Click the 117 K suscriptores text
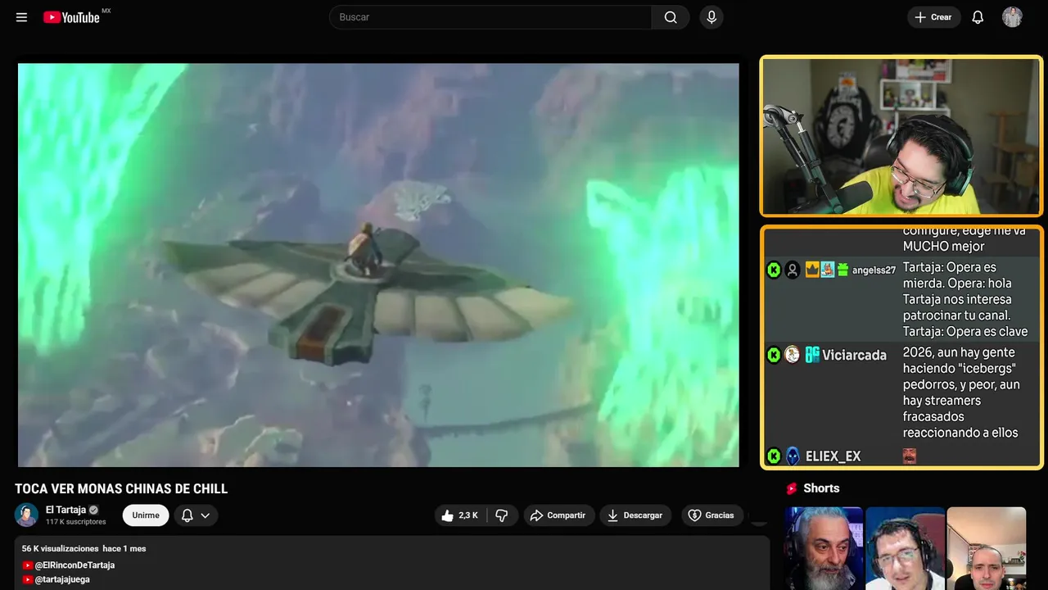Image resolution: width=1048 pixels, height=590 pixels. point(76,522)
